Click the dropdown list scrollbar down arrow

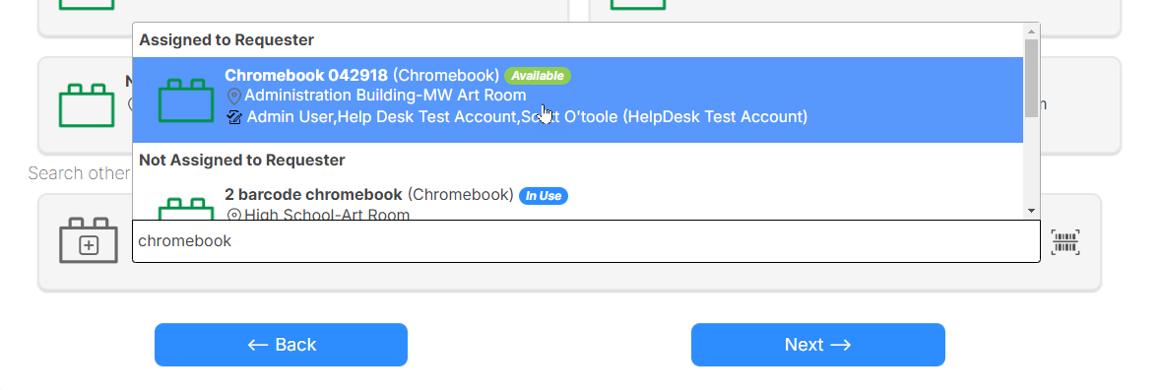coord(1031,211)
